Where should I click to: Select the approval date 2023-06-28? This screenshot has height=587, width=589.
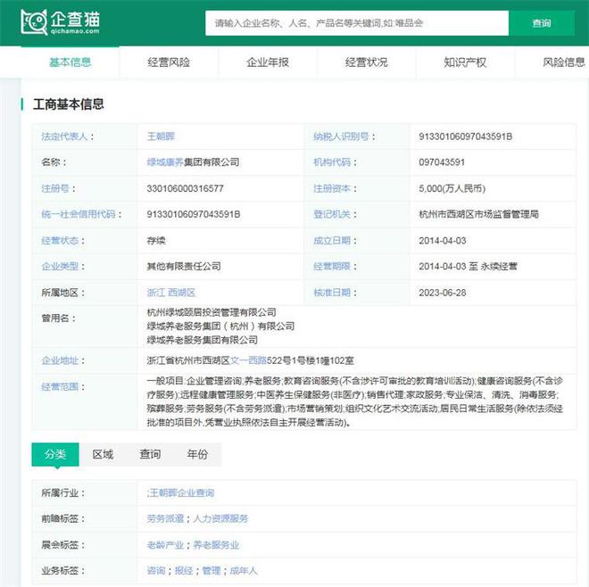coord(443,293)
